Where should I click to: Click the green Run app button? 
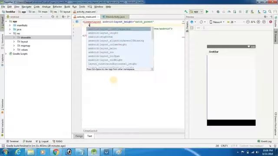(207, 12)
